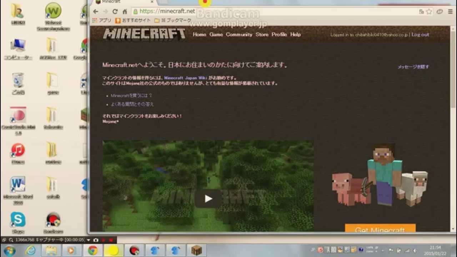Open the iTunes desktop shortcut
457x257 pixels.
[18, 153]
